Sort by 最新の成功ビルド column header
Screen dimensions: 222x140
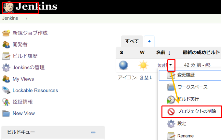(x=201, y=52)
